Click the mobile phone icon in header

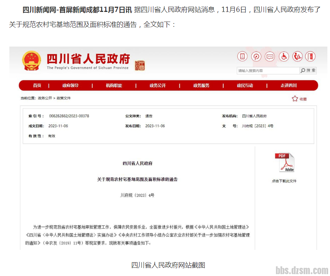242,57
